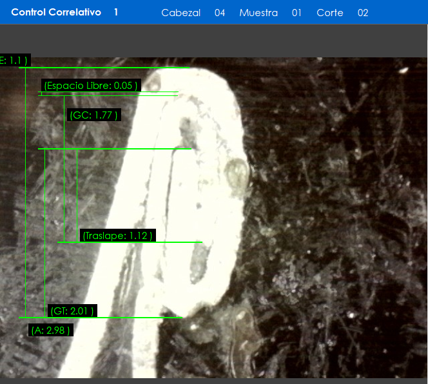428x384 pixels.
Task: Select the Corte value 02
Action: [x=363, y=13]
